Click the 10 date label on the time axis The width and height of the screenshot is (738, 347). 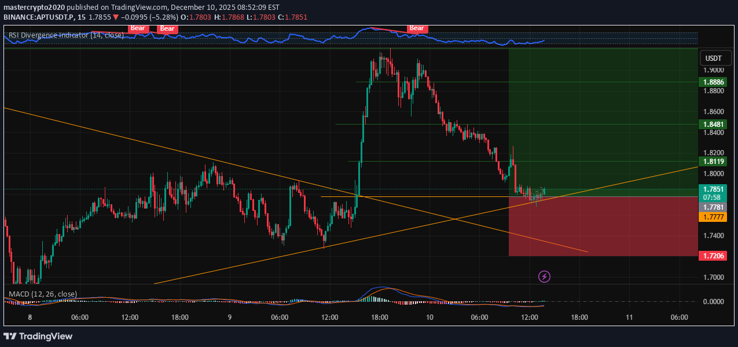tap(429, 317)
